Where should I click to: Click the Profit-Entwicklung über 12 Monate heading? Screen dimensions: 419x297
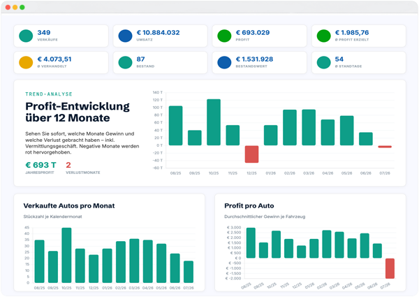pyautogui.click(x=78, y=112)
